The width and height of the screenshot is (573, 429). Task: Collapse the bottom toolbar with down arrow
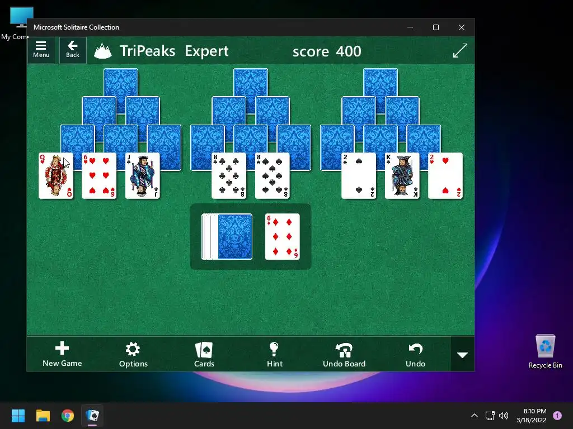(463, 355)
